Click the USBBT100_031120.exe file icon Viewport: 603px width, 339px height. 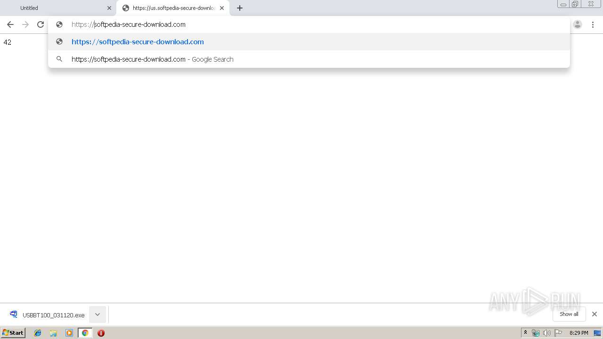pos(14,315)
